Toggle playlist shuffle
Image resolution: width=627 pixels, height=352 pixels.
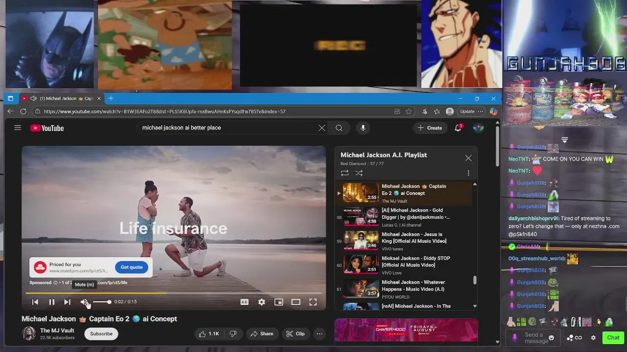tap(359, 173)
